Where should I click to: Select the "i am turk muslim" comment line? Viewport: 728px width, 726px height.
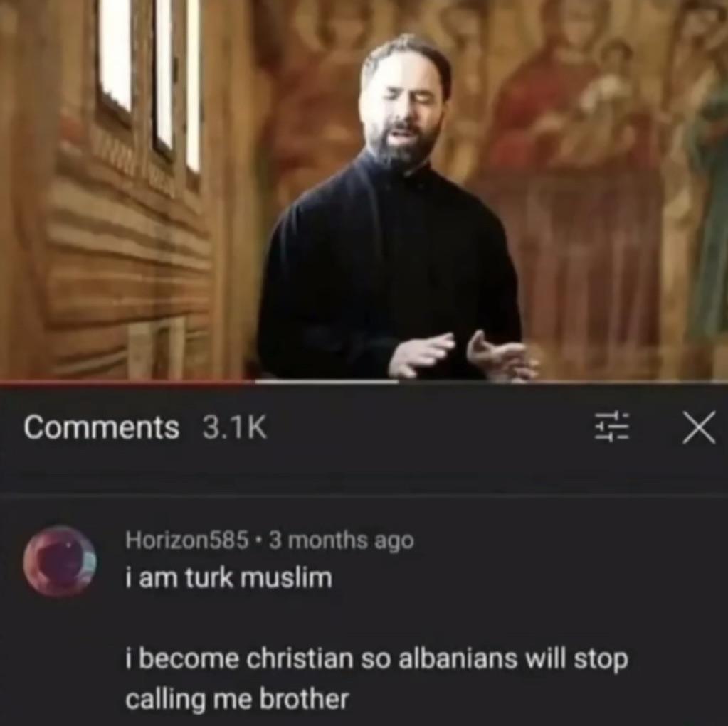point(229,579)
